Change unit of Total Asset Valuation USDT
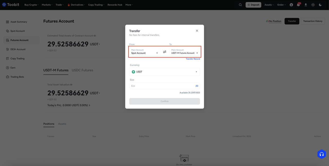 tap(95, 93)
